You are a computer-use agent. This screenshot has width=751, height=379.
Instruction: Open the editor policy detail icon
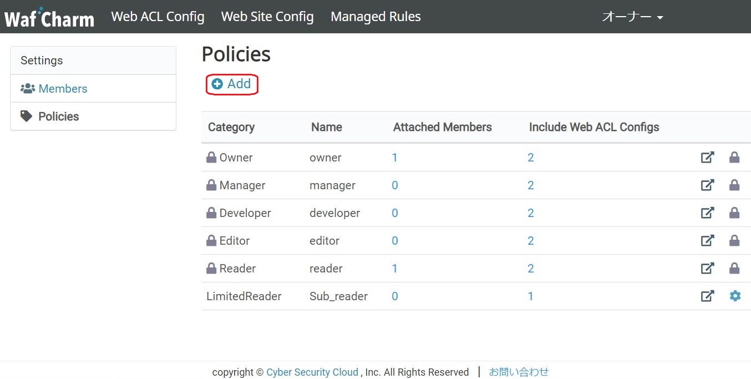click(707, 241)
